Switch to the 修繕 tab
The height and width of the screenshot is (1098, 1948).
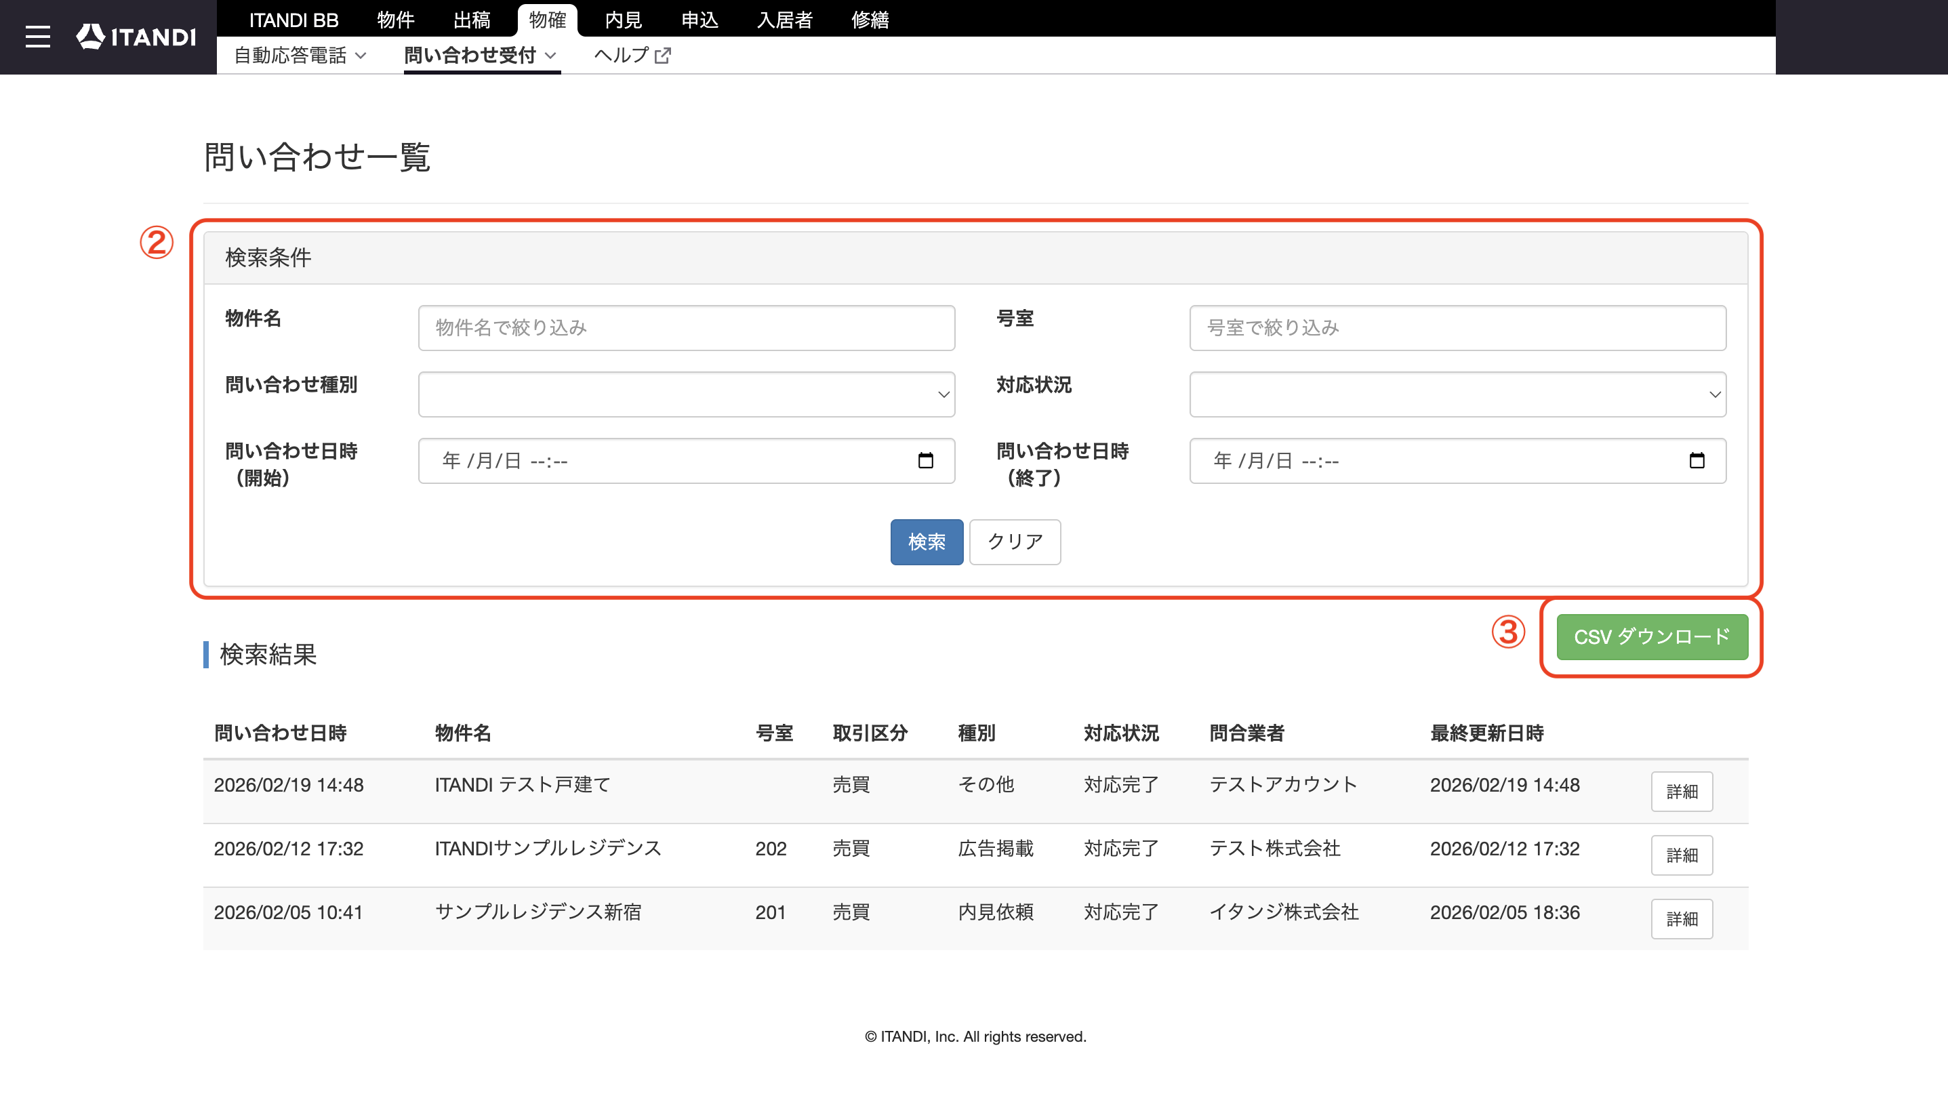click(870, 20)
